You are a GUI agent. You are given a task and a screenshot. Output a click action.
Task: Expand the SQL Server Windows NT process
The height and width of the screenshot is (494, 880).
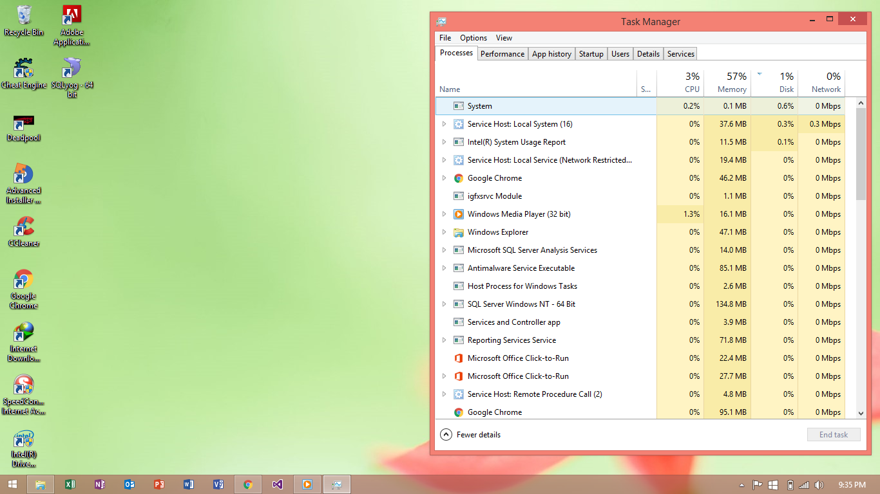[x=445, y=304]
